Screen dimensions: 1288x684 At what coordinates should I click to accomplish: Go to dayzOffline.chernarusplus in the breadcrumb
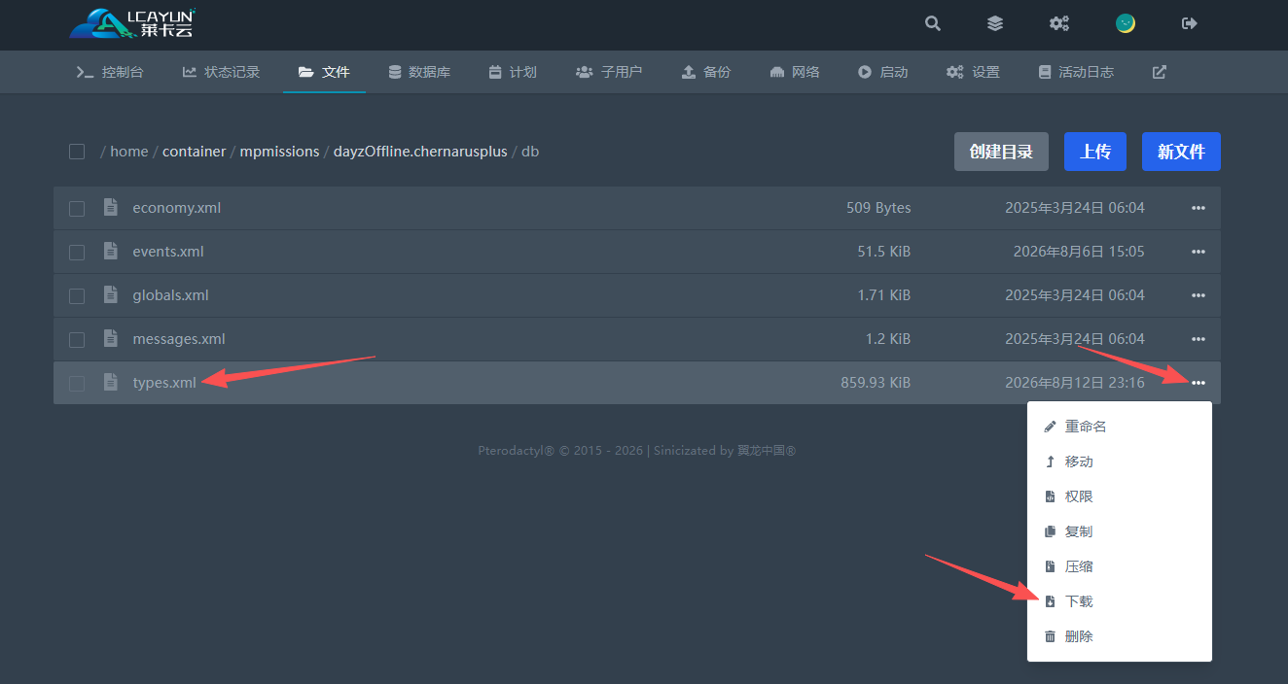(420, 152)
